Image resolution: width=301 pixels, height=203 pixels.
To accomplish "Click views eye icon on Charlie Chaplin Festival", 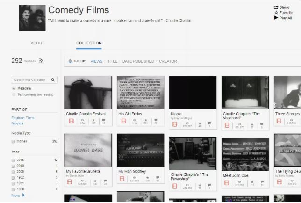I will click(x=82, y=120).
